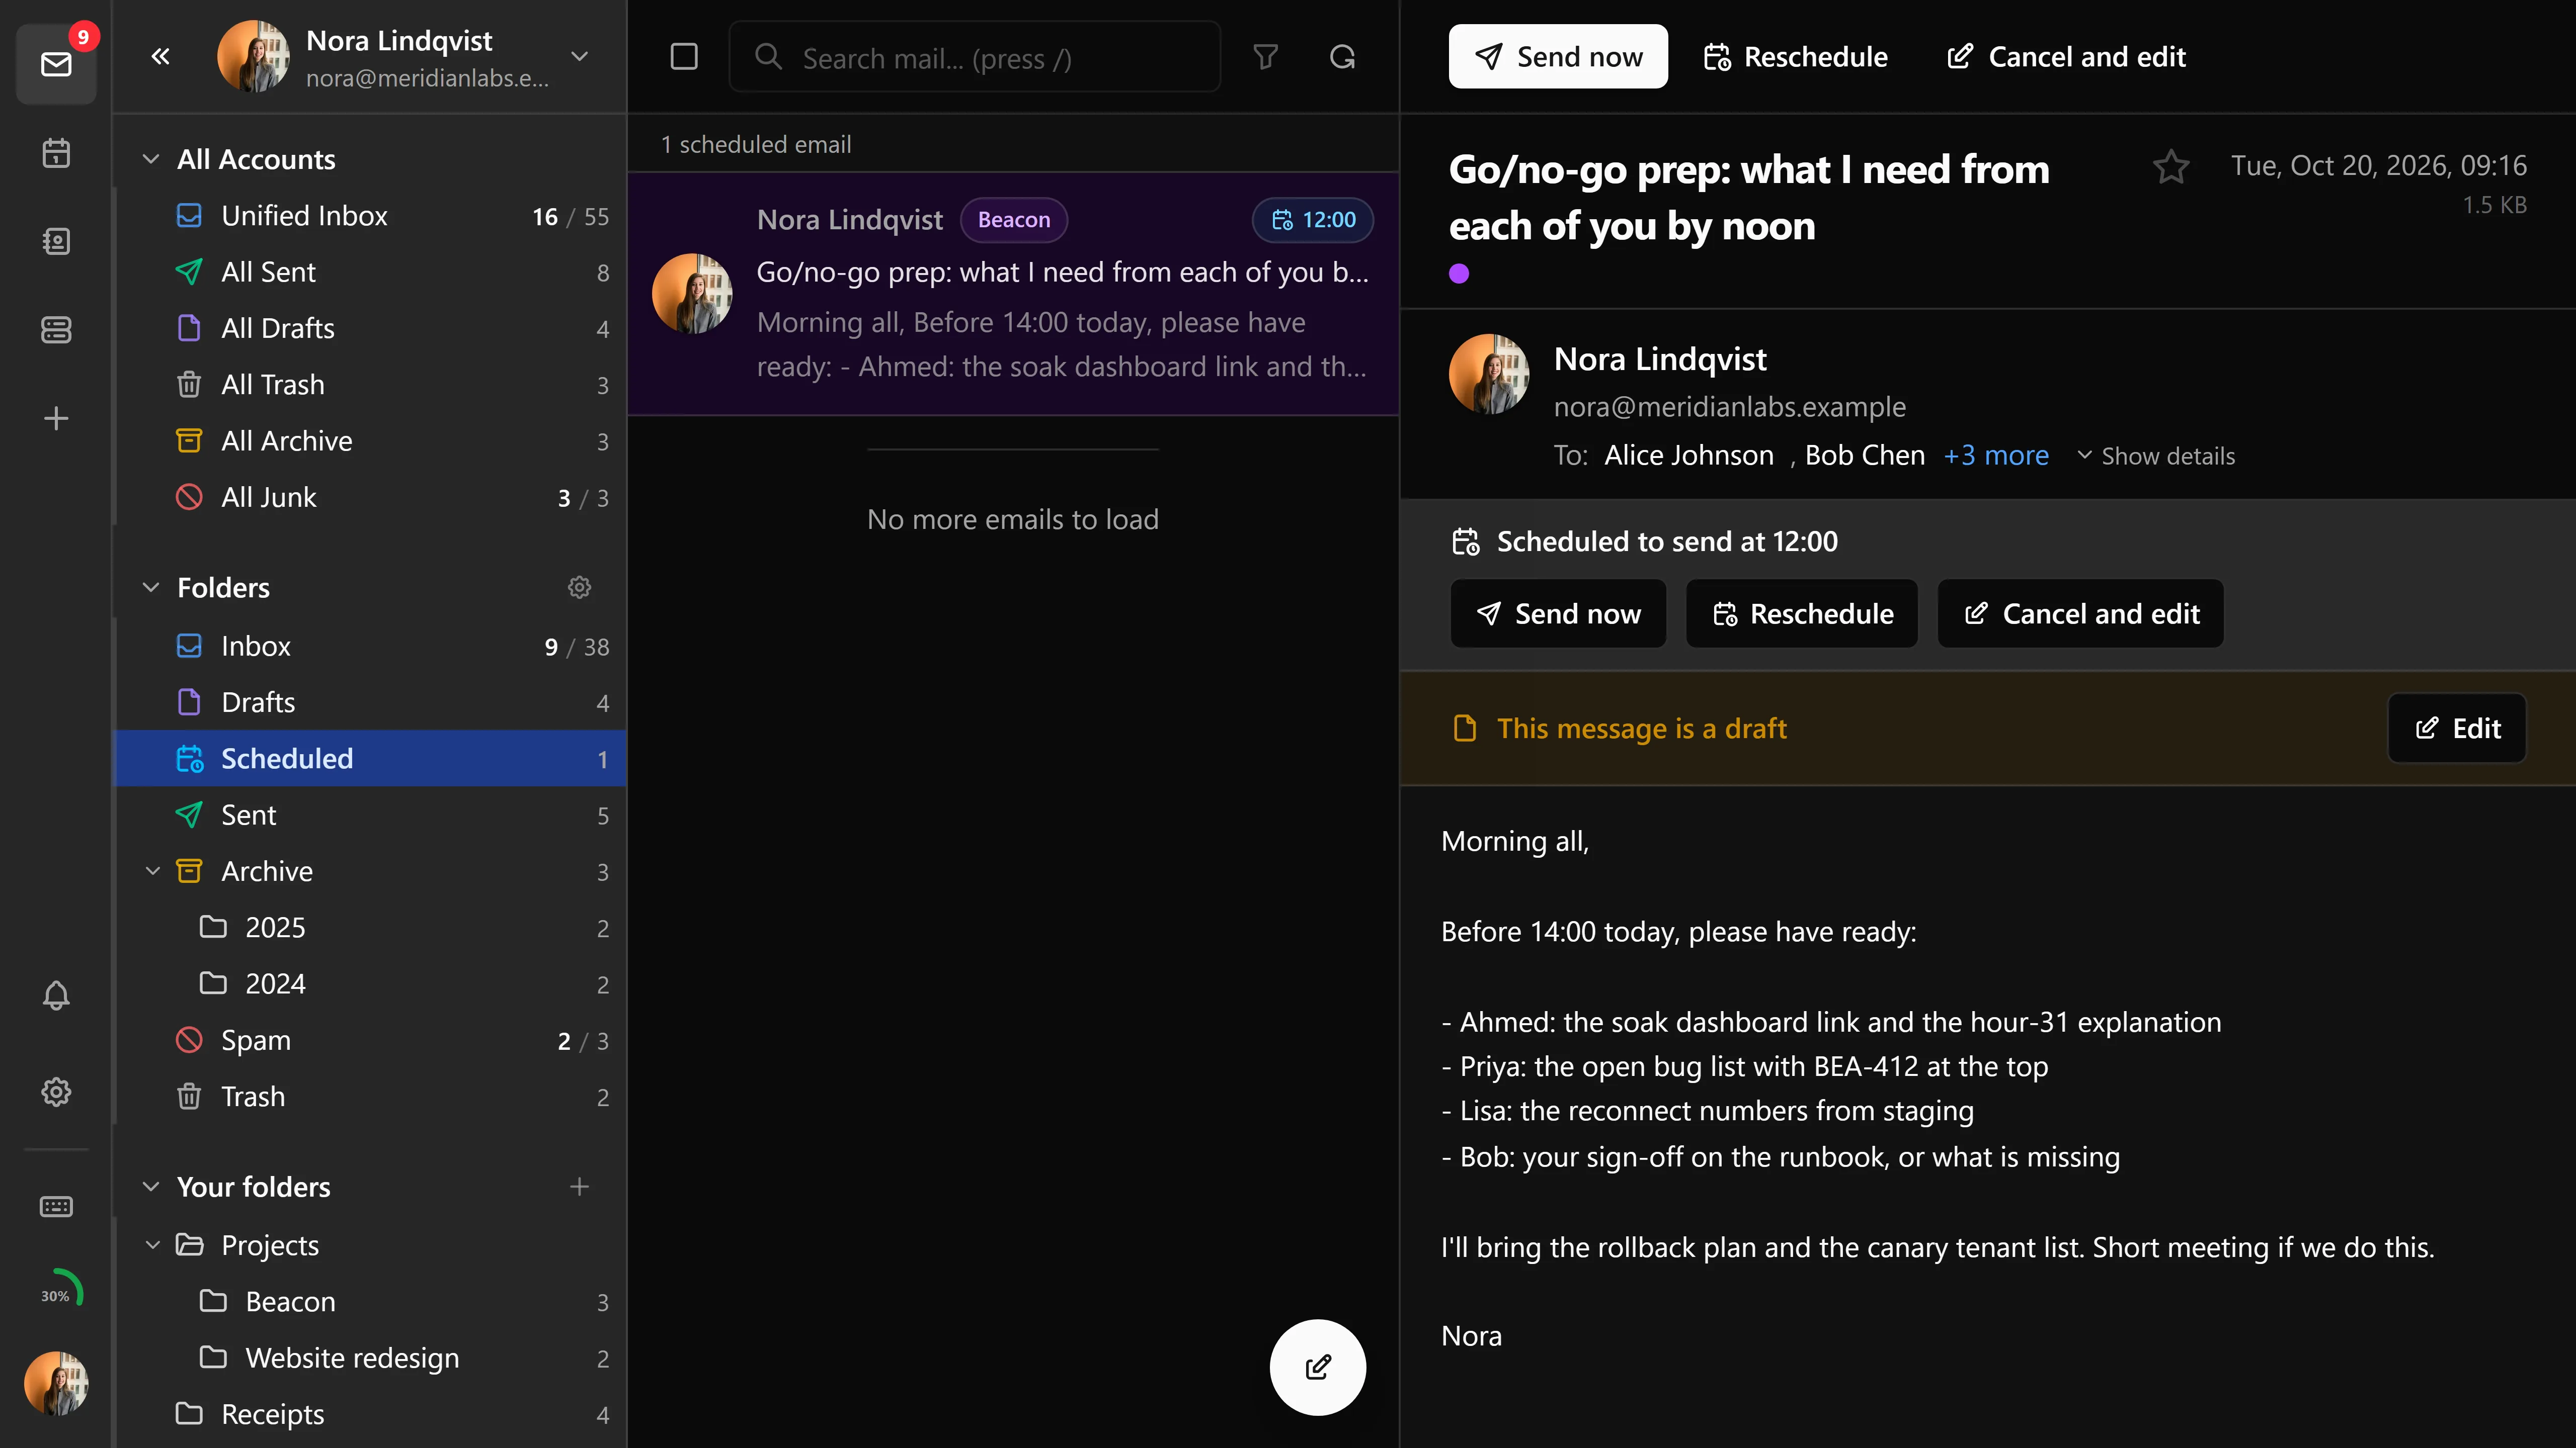Click the Beacon tag on the email
Image resolution: width=2576 pixels, height=1448 pixels.
tap(1014, 220)
